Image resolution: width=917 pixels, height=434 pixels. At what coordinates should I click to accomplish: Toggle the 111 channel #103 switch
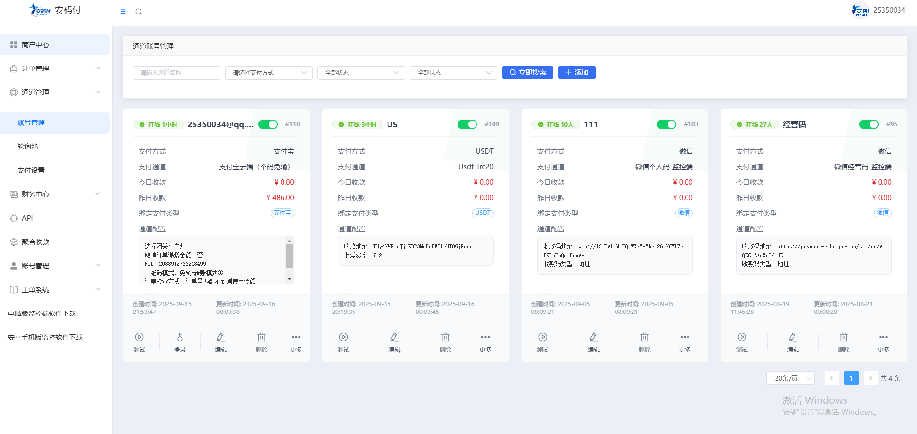(667, 124)
